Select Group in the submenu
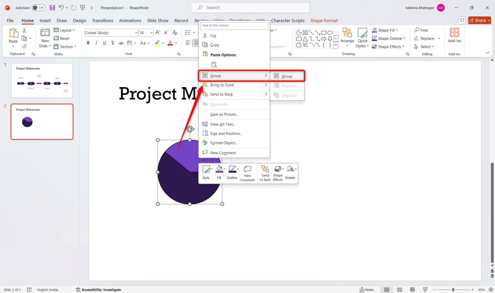The height and width of the screenshot is (293, 495). point(287,76)
